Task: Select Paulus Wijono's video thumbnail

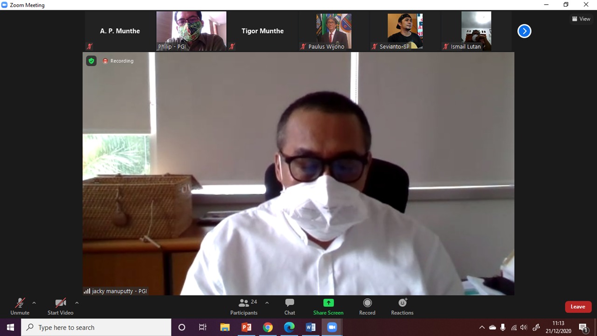Action: coord(333,31)
